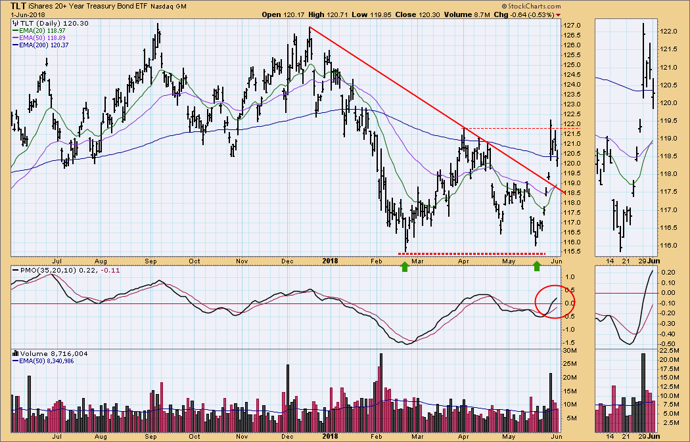
Task: Click the bold 2018 label under the price panel
Action: (330, 261)
